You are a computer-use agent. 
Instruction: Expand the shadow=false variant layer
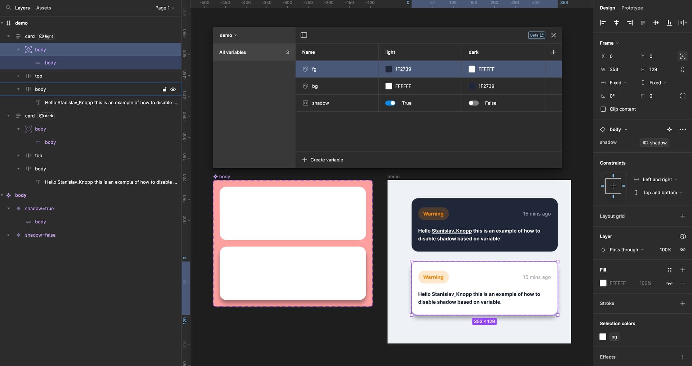8,235
